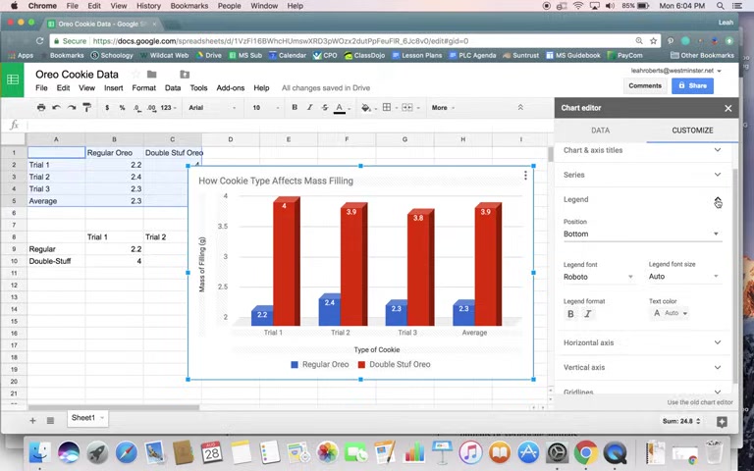Toggle bold legend format
Viewport: 754px width, 471px height.
[x=570, y=314]
